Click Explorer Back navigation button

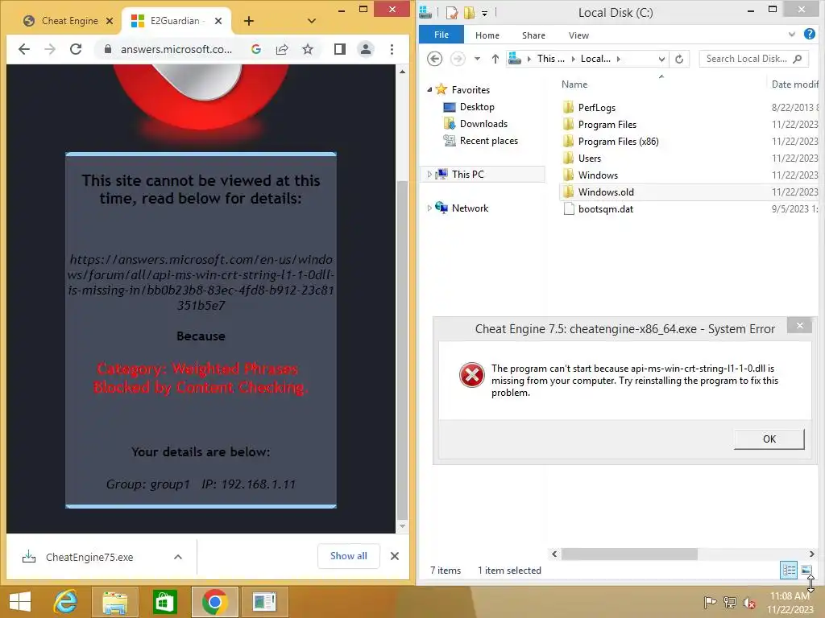434,58
